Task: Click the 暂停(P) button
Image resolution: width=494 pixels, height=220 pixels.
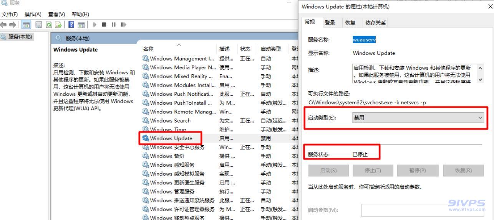Action: pyautogui.click(x=417, y=171)
